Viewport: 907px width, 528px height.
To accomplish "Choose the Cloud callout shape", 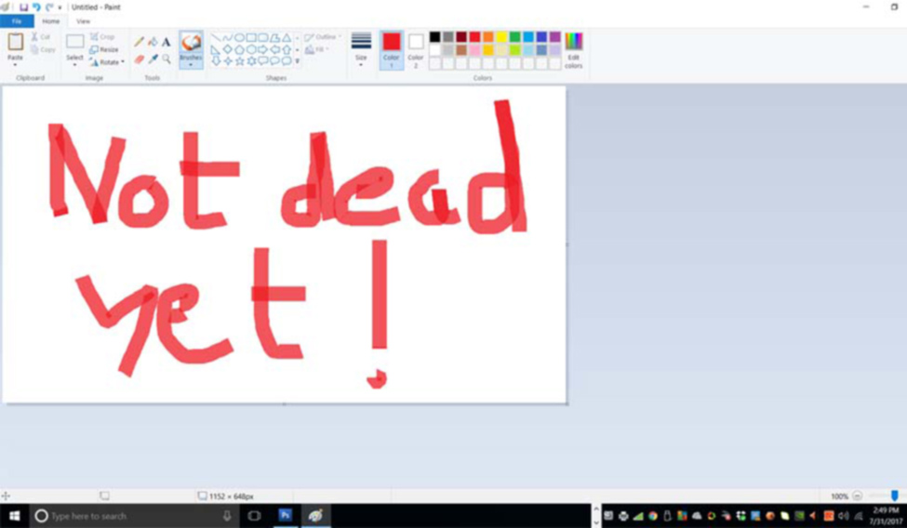I will click(x=287, y=60).
